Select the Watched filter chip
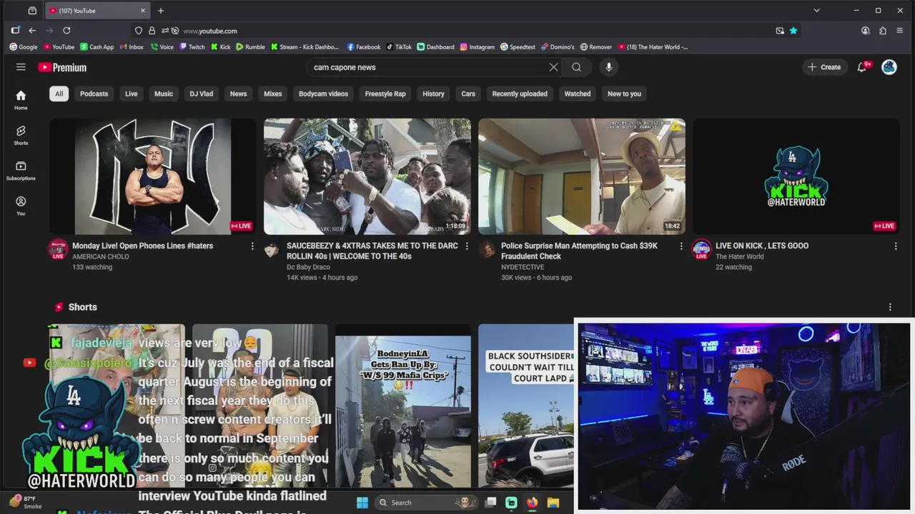The height and width of the screenshot is (514, 915). click(x=578, y=94)
